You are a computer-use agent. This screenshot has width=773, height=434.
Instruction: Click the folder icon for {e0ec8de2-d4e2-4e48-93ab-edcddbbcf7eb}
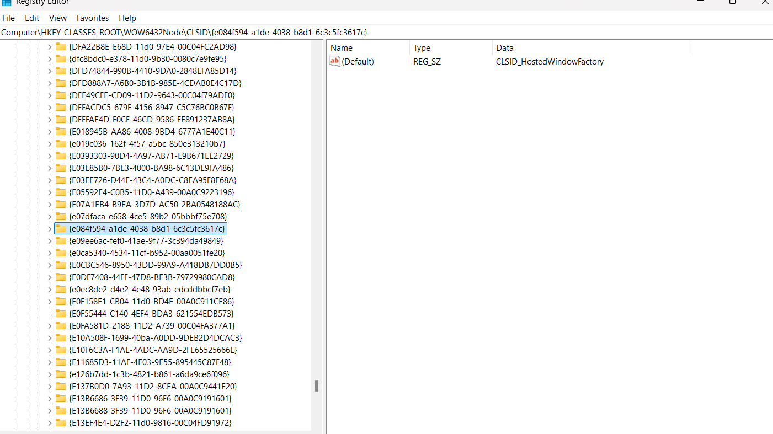point(61,289)
